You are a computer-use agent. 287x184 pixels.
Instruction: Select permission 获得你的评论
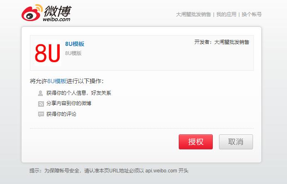point(61,114)
